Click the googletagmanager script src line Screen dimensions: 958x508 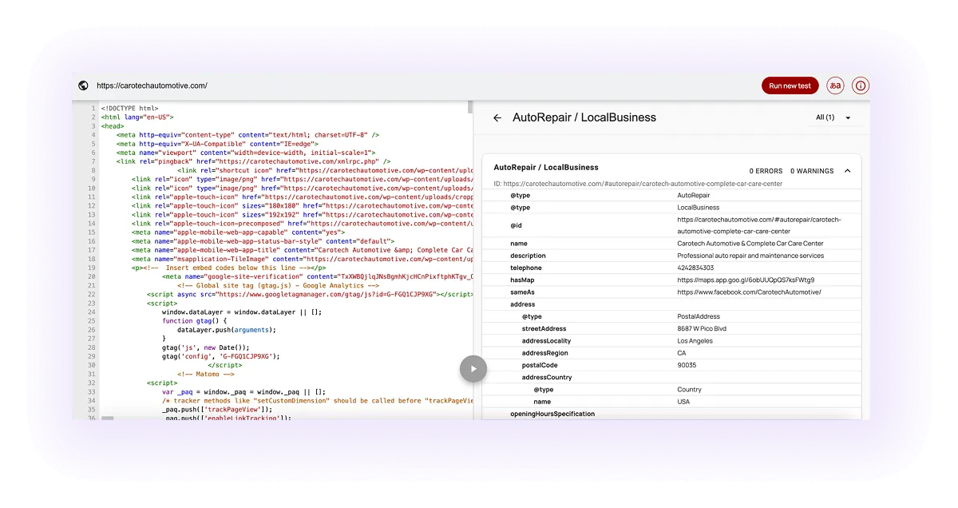coord(310,295)
